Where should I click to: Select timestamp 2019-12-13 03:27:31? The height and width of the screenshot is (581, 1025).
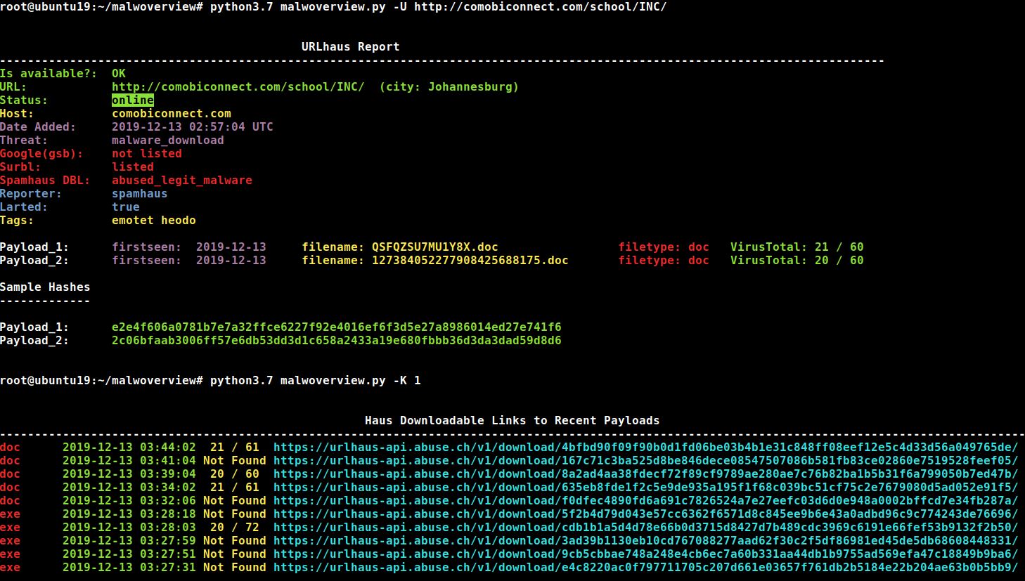129,568
